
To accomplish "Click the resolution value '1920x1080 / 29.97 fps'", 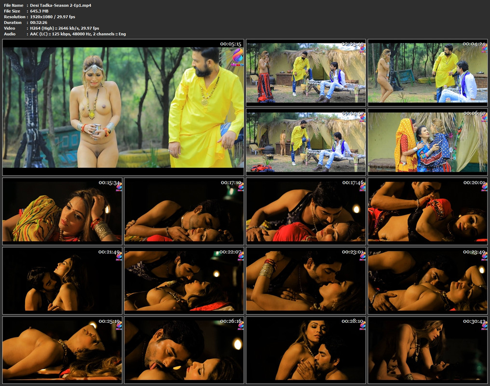I will point(53,17).
